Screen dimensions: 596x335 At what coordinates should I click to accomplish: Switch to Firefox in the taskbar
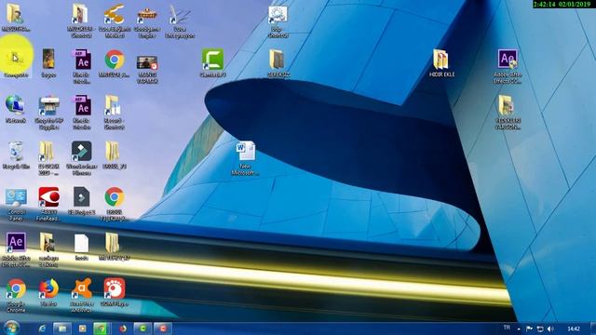(122, 328)
